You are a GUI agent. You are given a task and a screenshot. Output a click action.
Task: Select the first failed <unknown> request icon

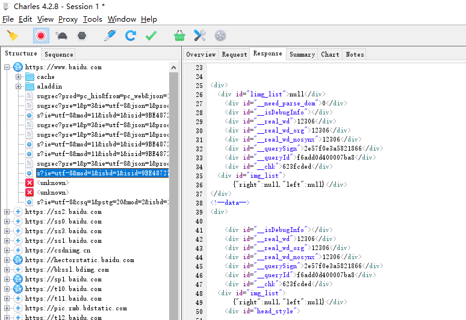30,183
